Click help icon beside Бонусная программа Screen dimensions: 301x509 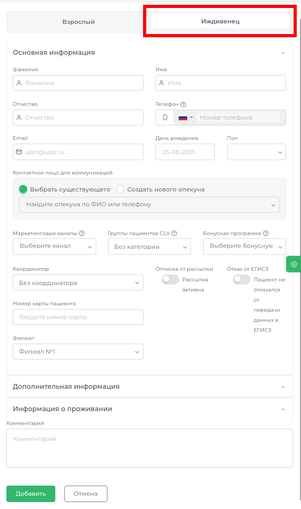coord(265,233)
